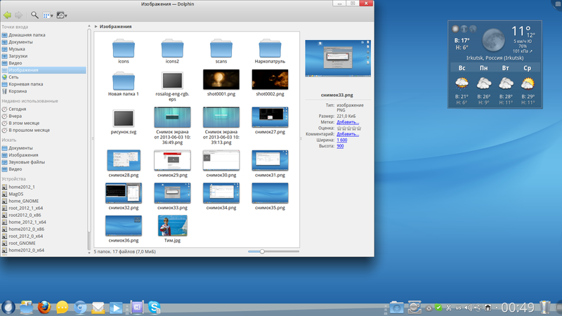Open the icons2 folder
562x316 pixels.
click(x=172, y=50)
